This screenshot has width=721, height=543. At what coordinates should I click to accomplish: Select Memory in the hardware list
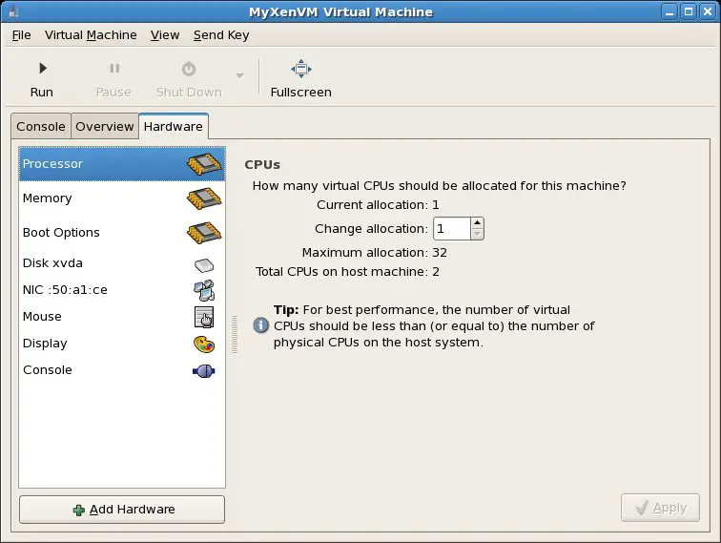click(x=122, y=198)
